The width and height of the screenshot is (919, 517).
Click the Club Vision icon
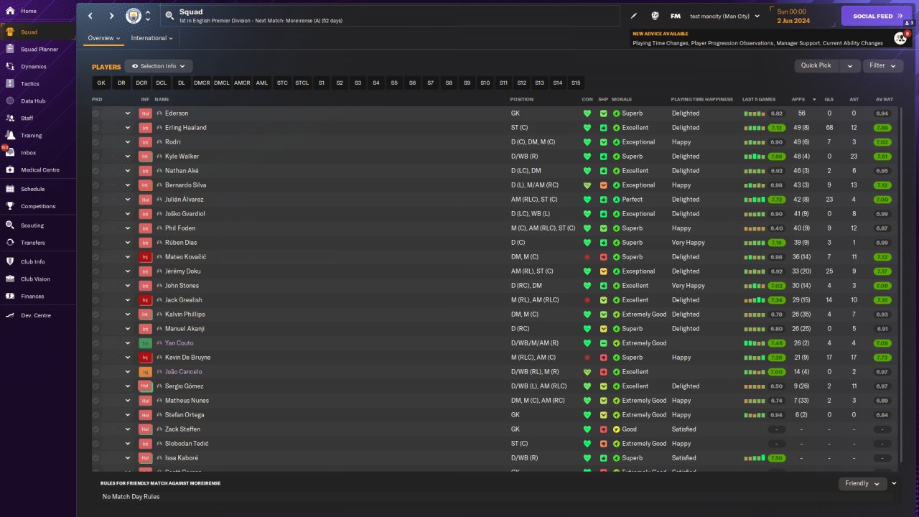point(10,279)
